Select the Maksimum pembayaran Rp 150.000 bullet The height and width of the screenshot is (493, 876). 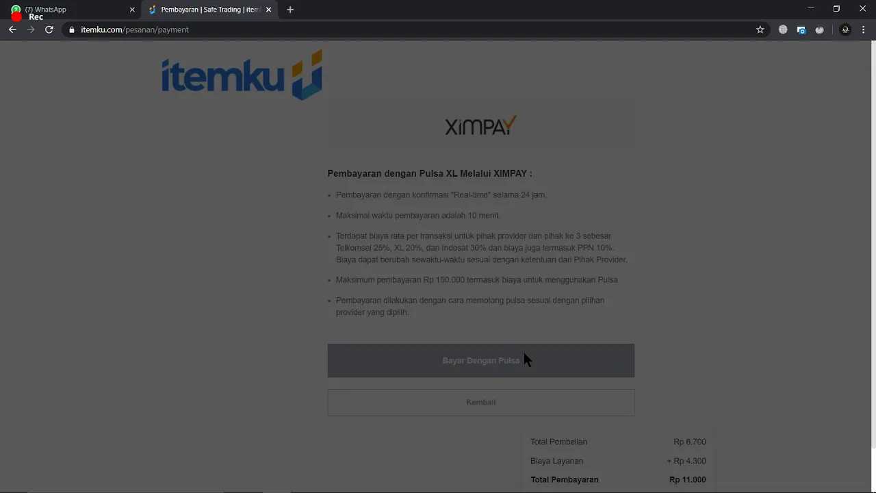pyautogui.click(x=477, y=279)
